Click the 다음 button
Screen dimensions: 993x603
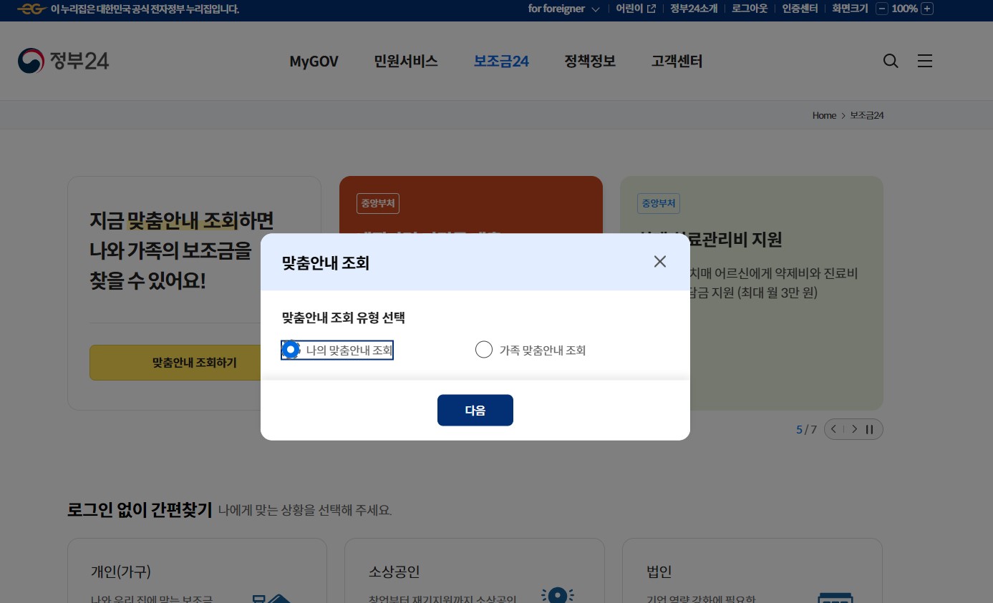pyautogui.click(x=475, y=410)
